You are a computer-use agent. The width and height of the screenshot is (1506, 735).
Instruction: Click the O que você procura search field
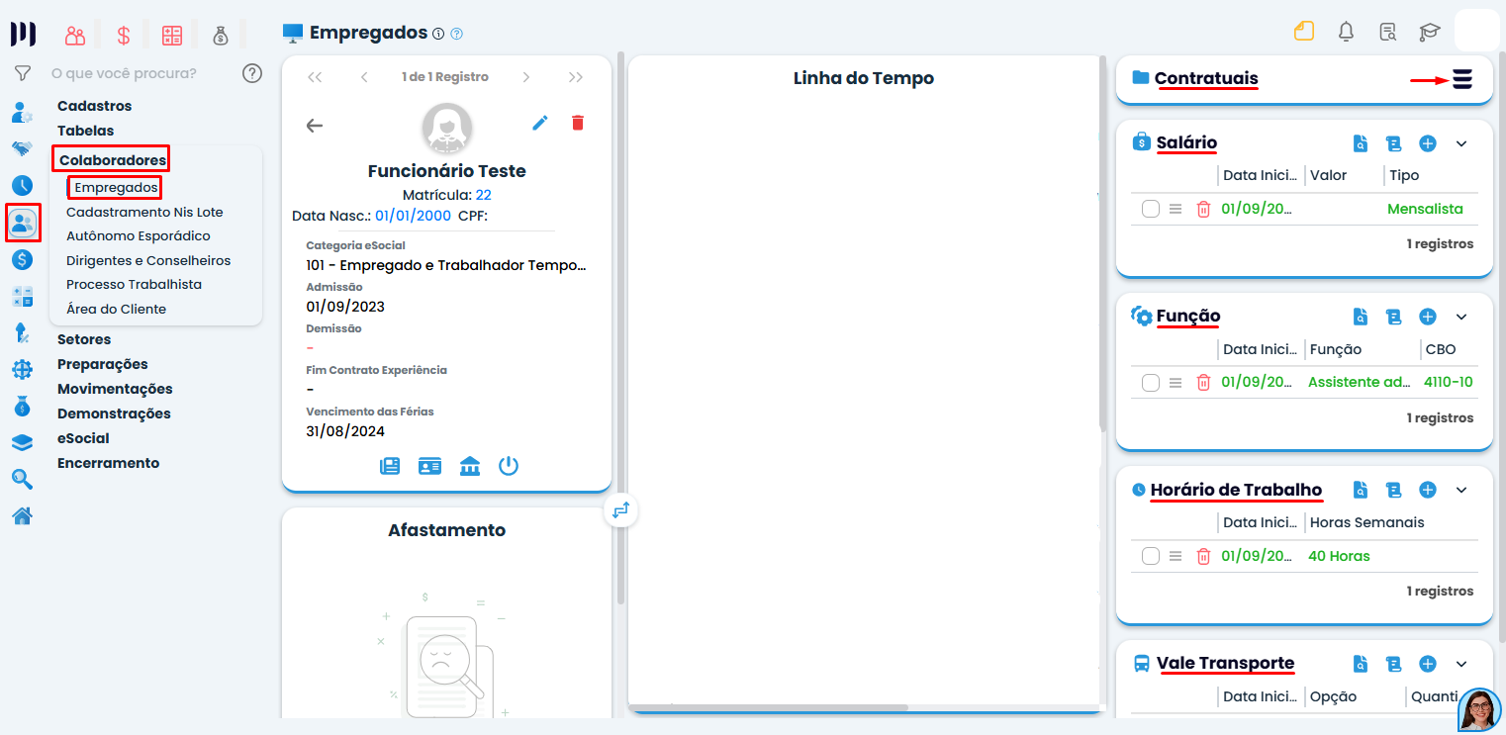click(124, 73)
